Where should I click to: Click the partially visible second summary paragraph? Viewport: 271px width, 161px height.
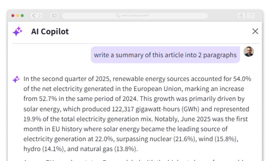click(x=135, y=159)
